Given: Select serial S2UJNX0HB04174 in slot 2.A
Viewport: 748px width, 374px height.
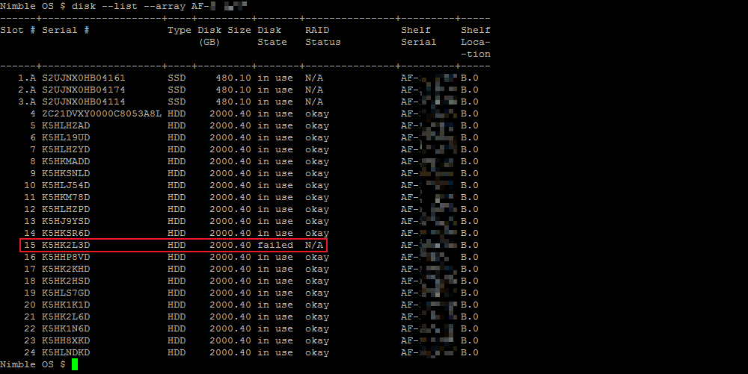Looking at the screenshot, I should click(x=84, y=90).
